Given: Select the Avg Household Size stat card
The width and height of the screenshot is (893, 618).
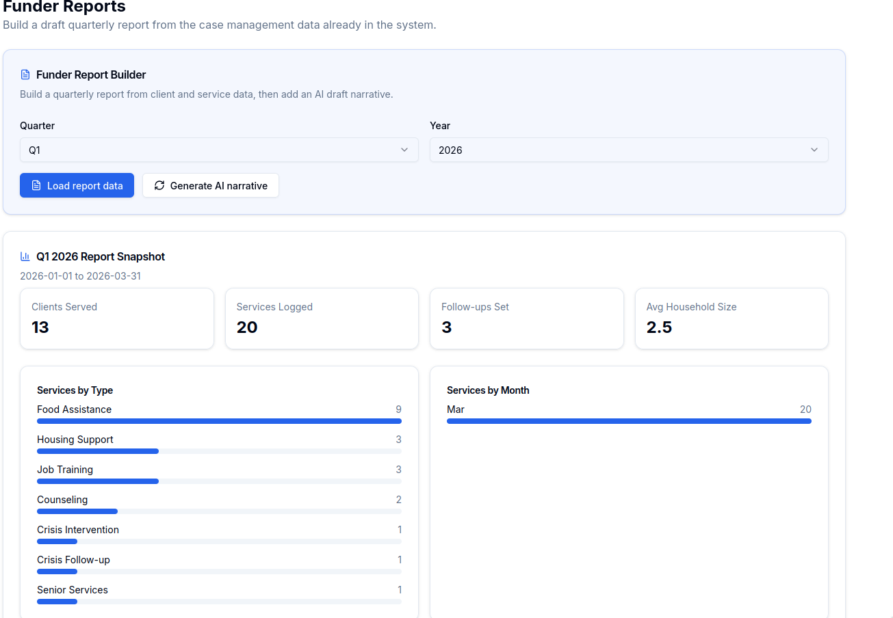Looking at the screenshot, I should pos(732,319).
